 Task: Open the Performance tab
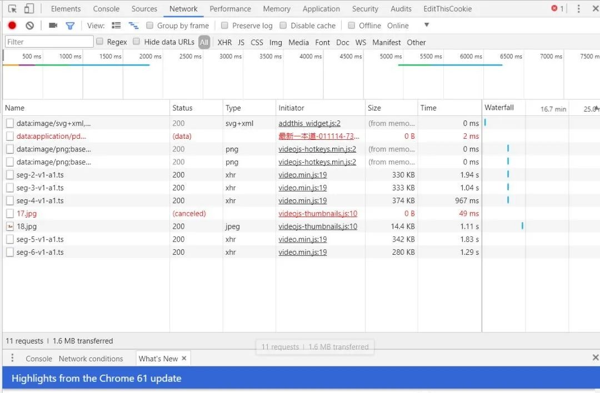(230, 9)
